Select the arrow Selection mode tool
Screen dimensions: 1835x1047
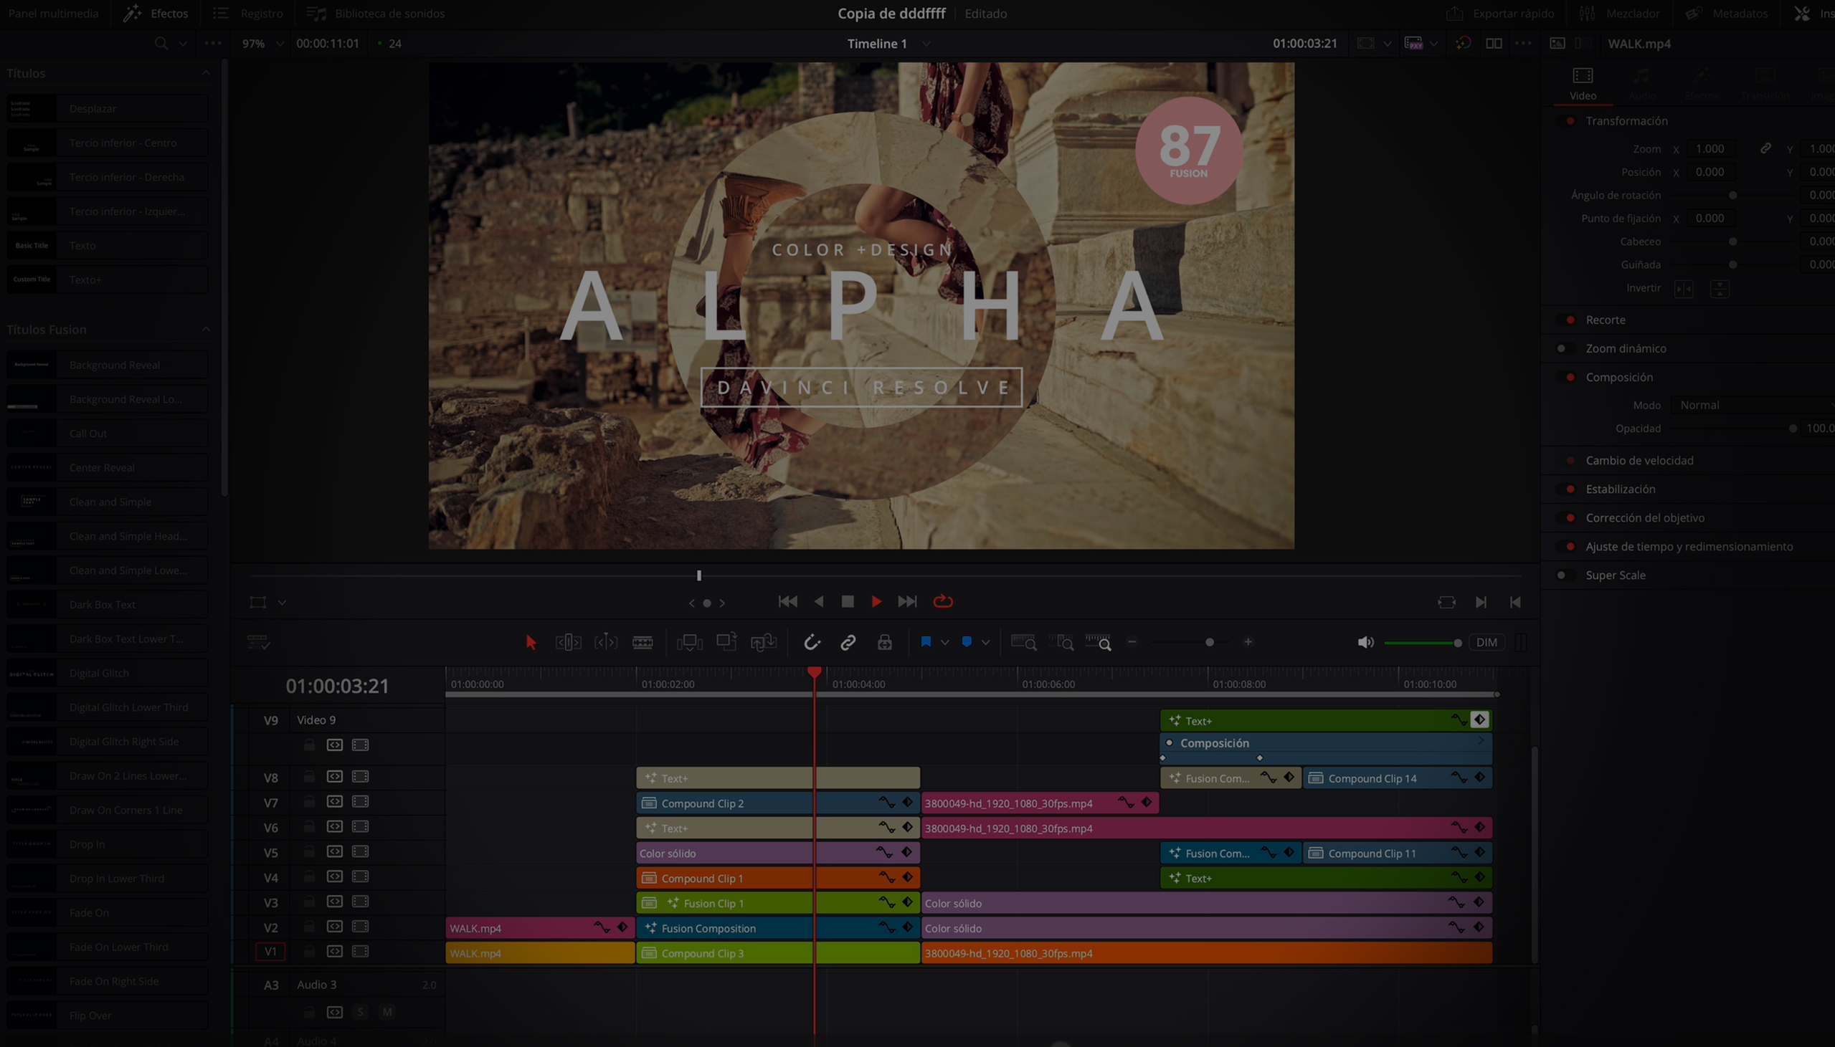531,642
